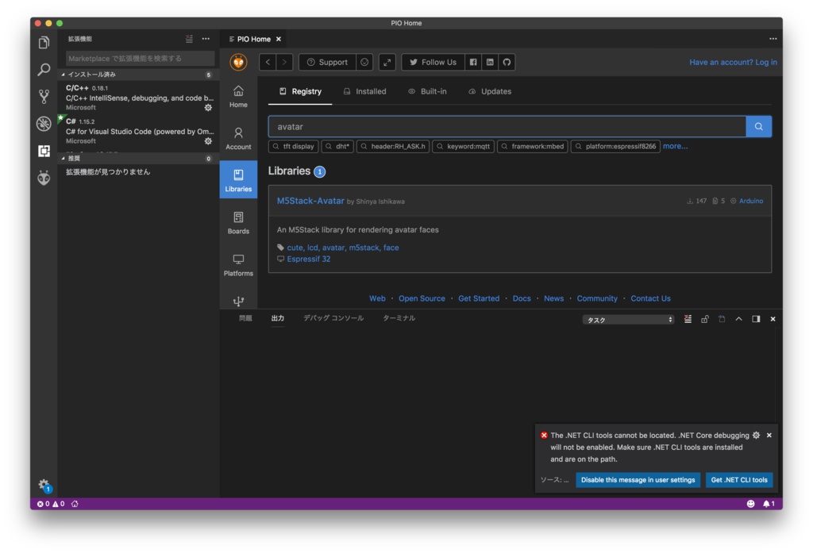
Task: Go back with the left arrow button
Action: click(x=268, y=62)
